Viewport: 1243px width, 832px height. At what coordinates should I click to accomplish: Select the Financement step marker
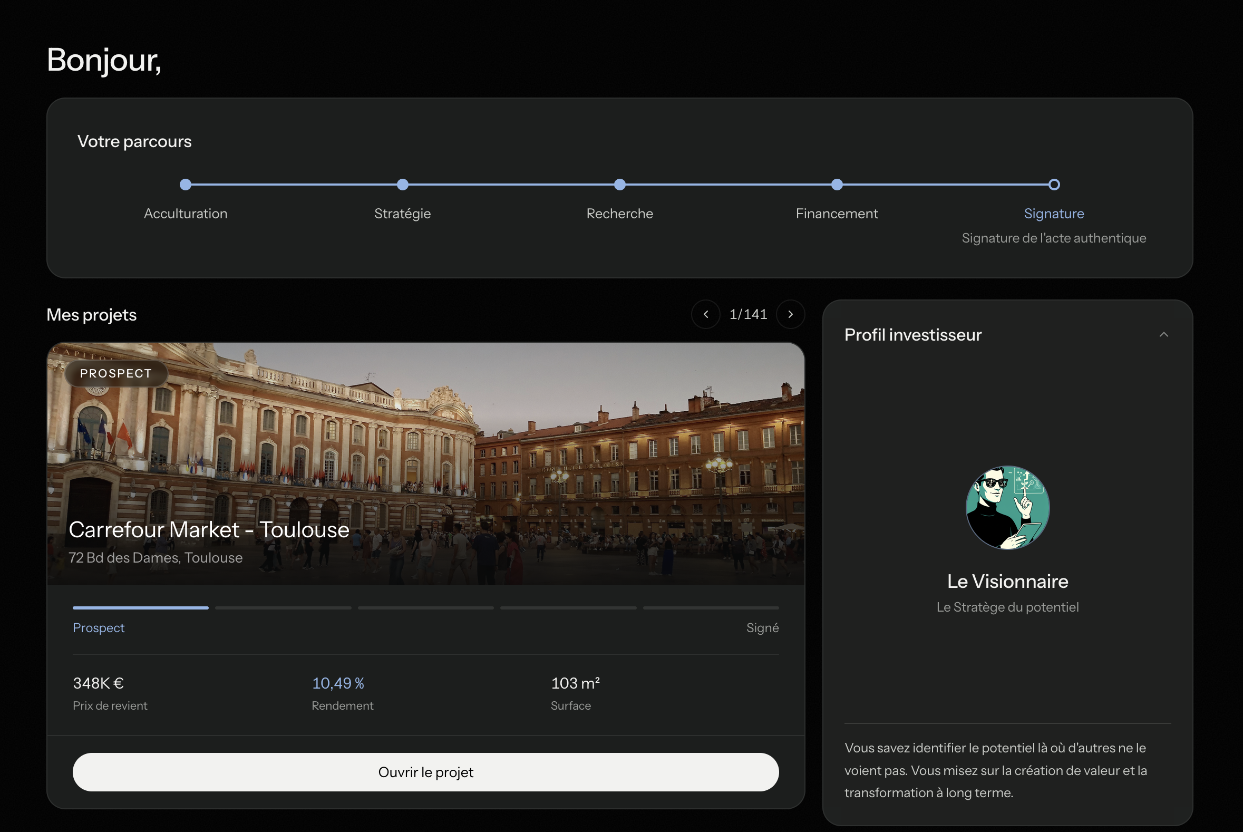tap(837, 185)
